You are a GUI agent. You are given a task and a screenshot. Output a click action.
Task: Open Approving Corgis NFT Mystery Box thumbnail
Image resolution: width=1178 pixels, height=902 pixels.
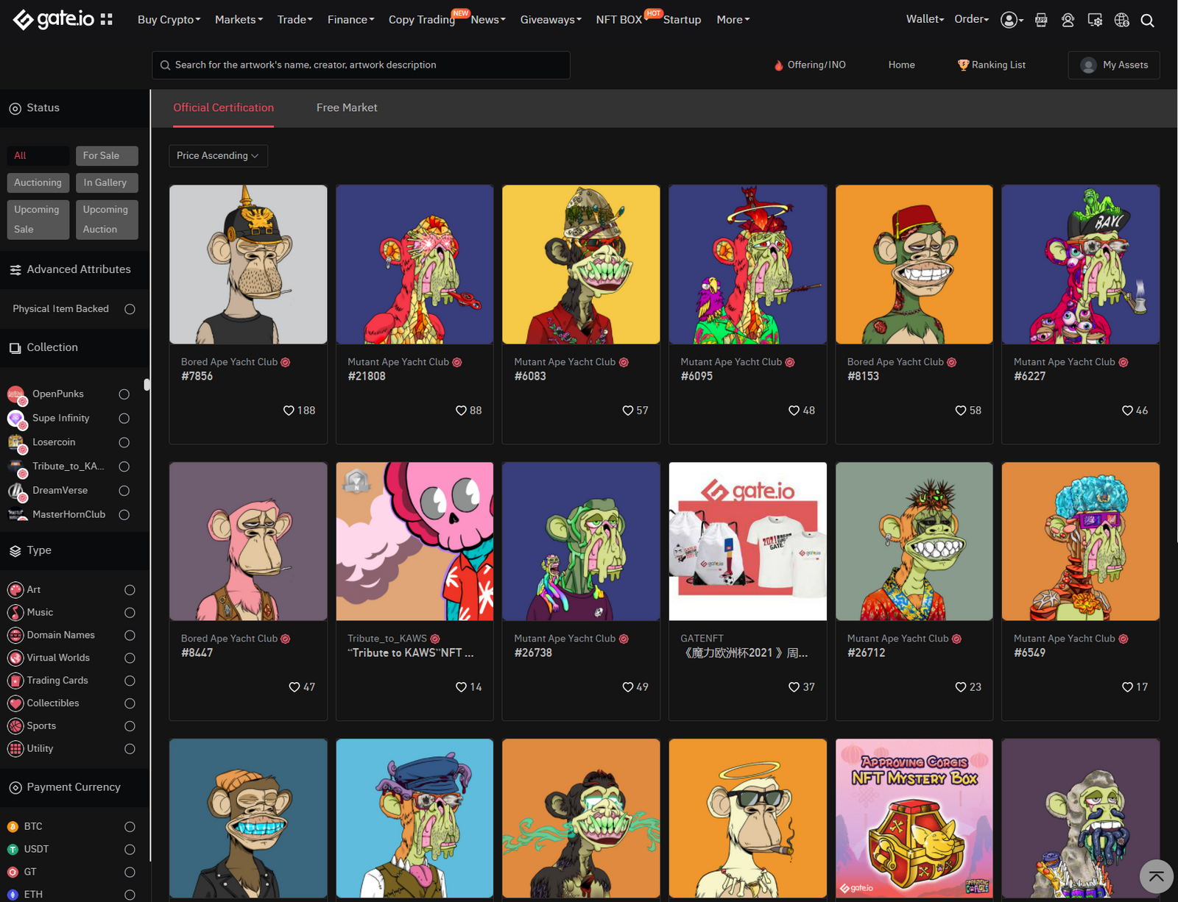point(914,818)
